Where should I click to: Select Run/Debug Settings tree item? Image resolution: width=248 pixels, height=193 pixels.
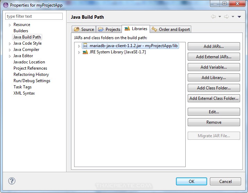[x=32, y=81]
